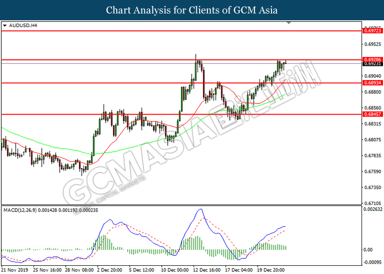The image size is (384, 274).
Task: Click the 5 Dec 12:00 time label
Action: [142, 270]
